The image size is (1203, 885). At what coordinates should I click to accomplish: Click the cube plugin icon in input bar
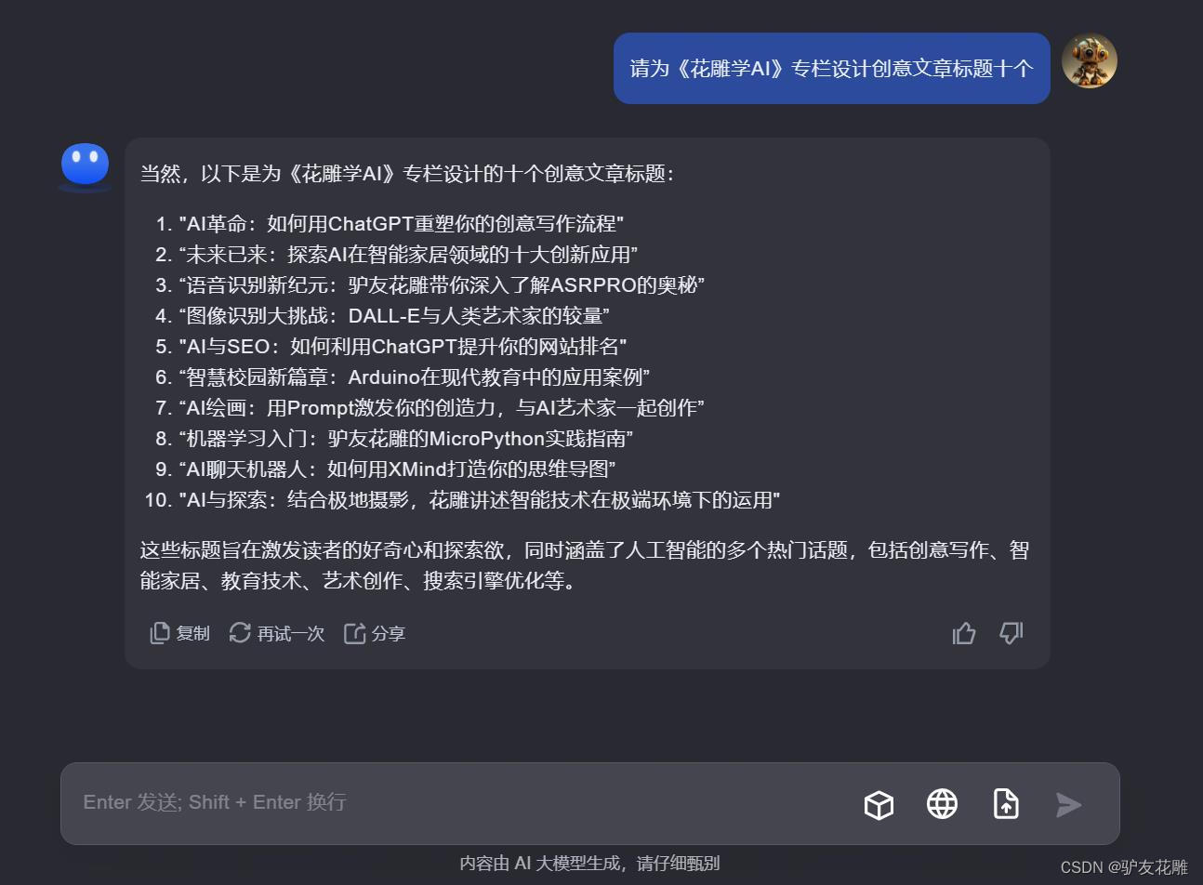(x=879, y=804)
